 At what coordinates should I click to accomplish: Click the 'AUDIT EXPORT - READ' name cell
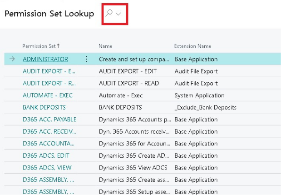click(x=129, y=83)
